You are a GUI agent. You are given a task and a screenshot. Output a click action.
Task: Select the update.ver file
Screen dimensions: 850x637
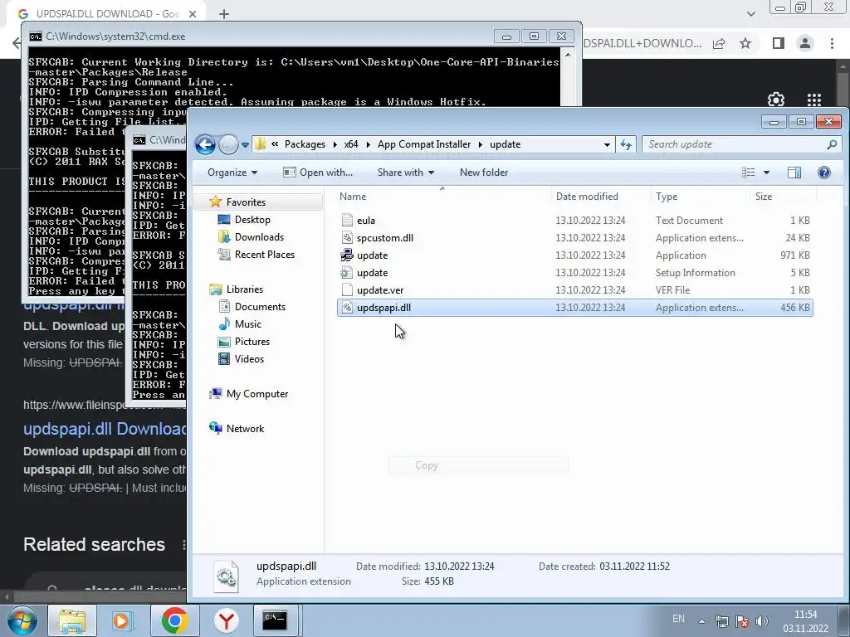click(574, 289)
